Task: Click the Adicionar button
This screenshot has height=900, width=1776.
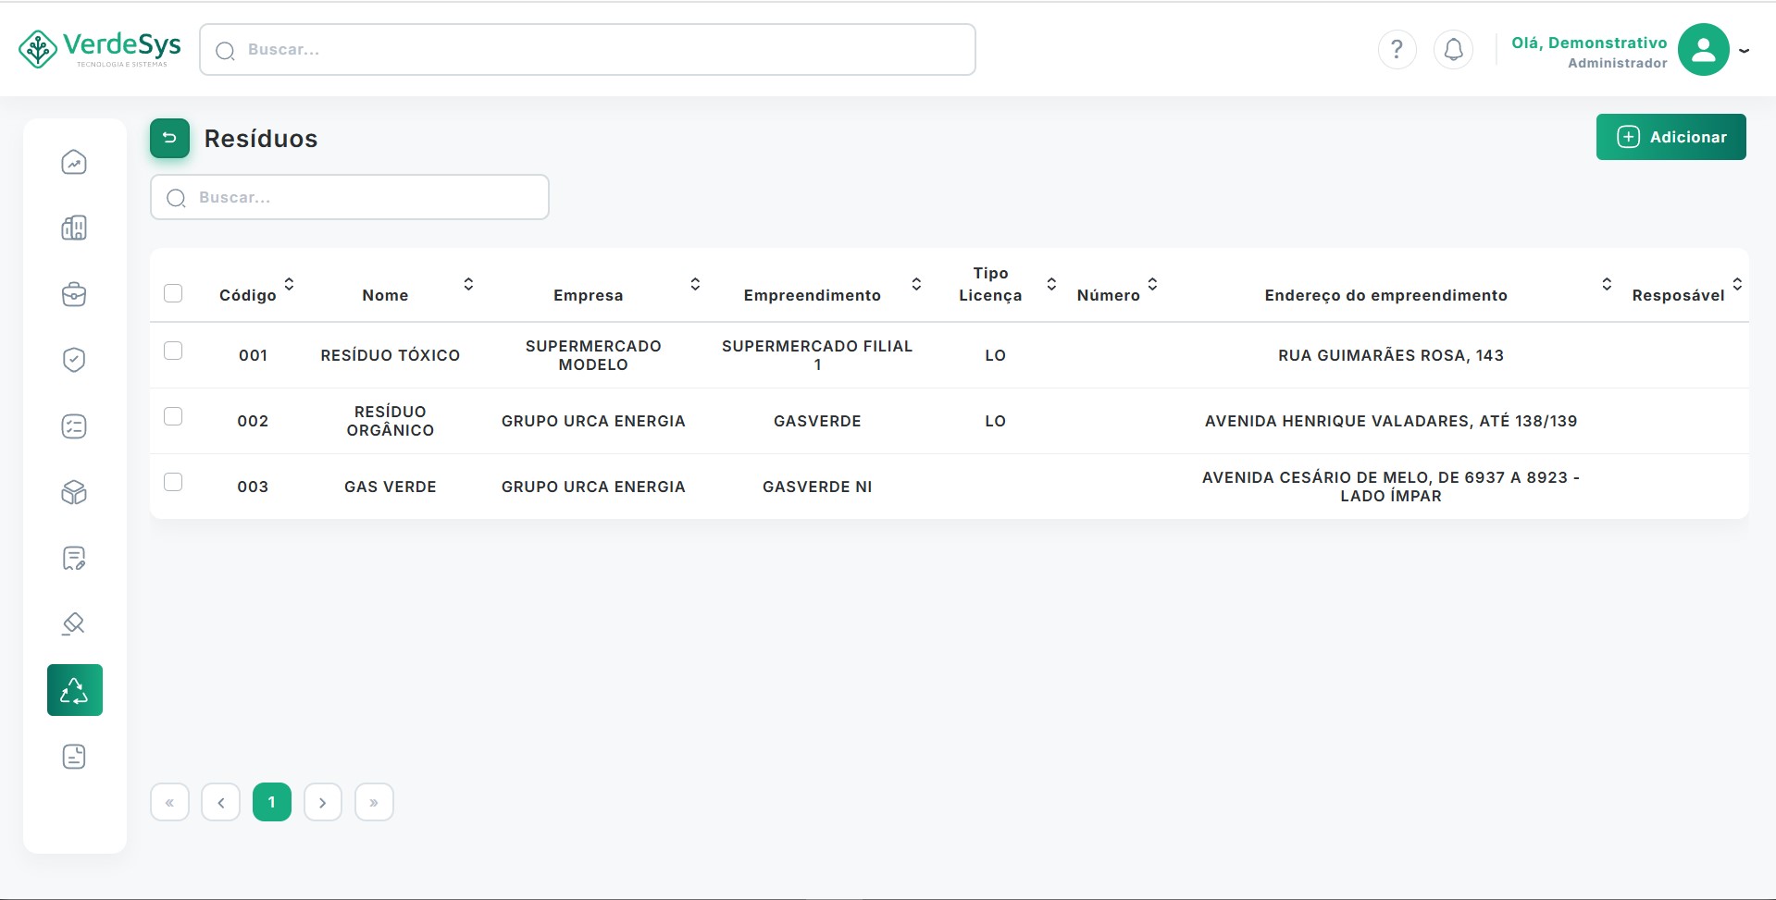Action: tap(1670, 137)
